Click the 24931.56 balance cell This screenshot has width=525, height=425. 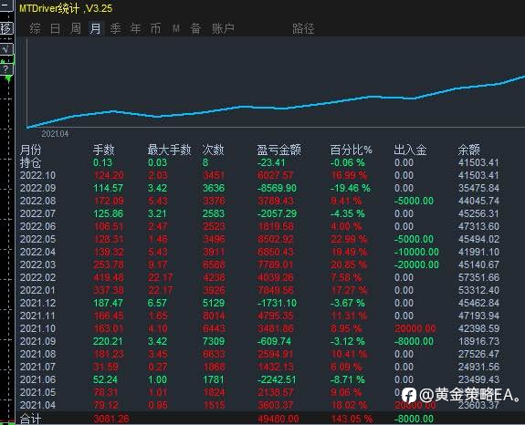(x=478, y=367)
